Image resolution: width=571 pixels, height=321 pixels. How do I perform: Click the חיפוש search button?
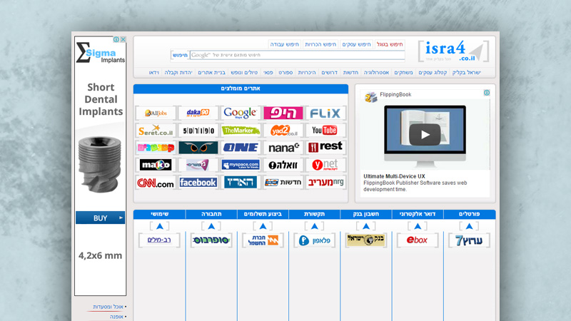coord(180,55)
